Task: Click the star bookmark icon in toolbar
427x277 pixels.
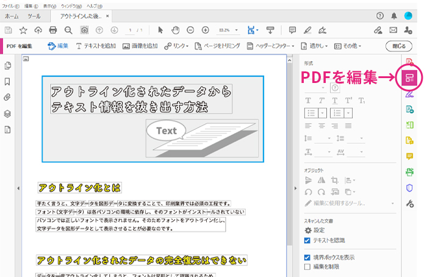Action: [23, 30]
